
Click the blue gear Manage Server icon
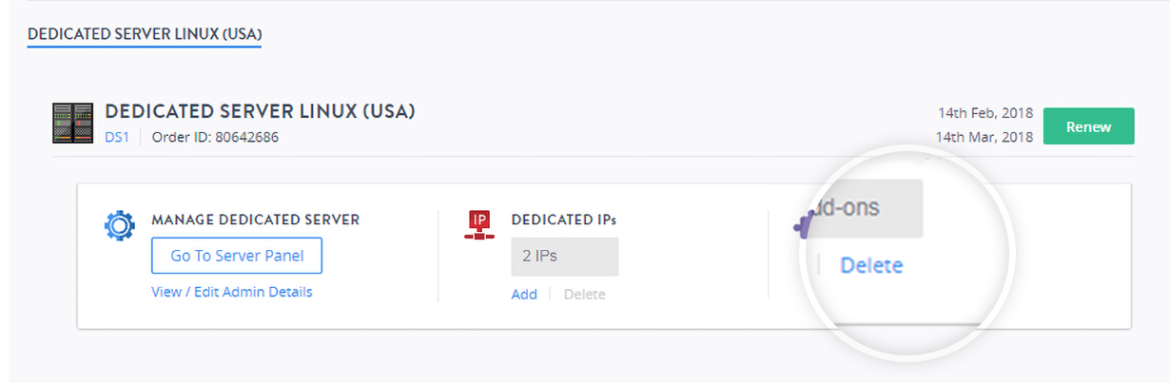[x=120, y=226]
